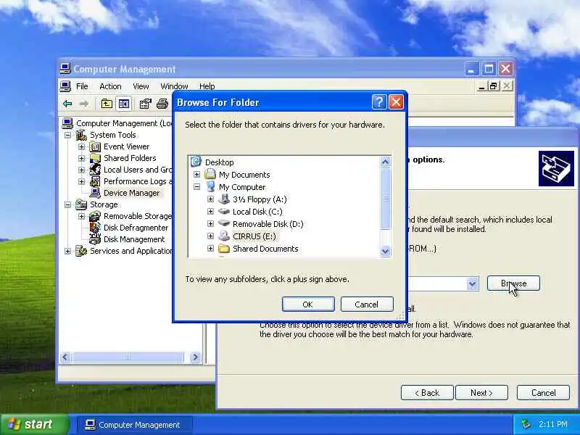Click folder list scroll up arrow
Image resolution: width=580 pixels, height=435 pixels.
coord(385,162)
